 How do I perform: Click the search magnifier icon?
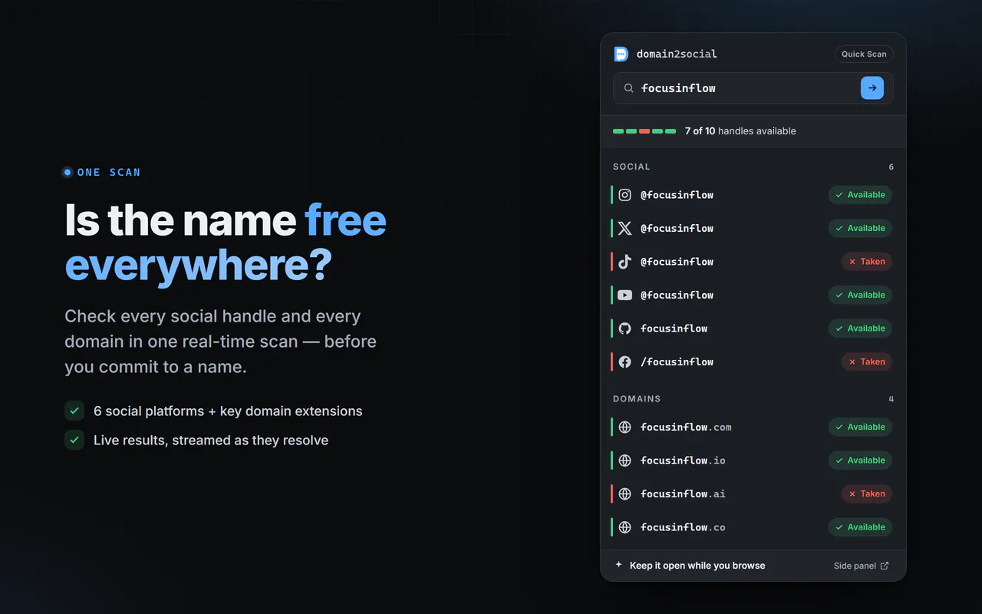[628, 88]
